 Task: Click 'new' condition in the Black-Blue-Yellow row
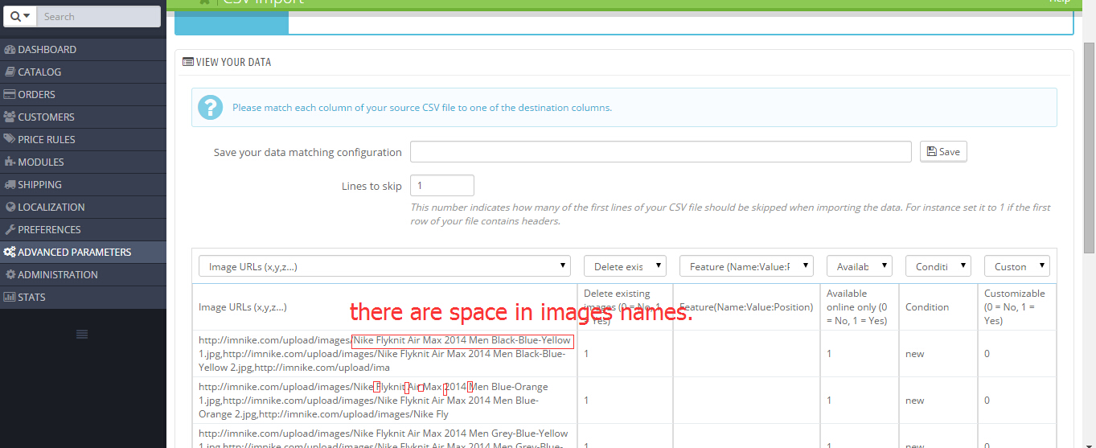(x=915, y=354)
